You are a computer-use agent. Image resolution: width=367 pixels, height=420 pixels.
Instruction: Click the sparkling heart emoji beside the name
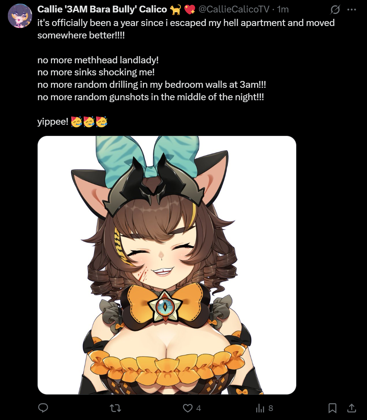[190, 10]
